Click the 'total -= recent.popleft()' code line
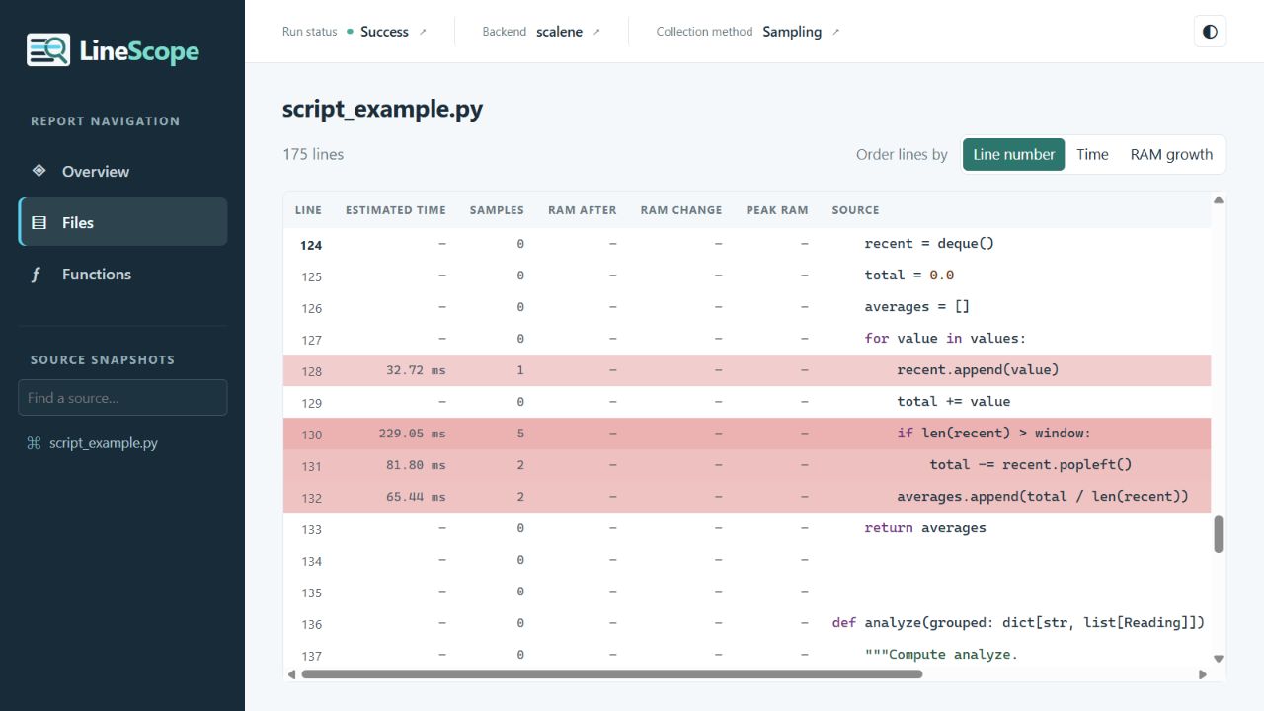The width and height of the screenshot is (1264, 711). tap(1030, 465)
